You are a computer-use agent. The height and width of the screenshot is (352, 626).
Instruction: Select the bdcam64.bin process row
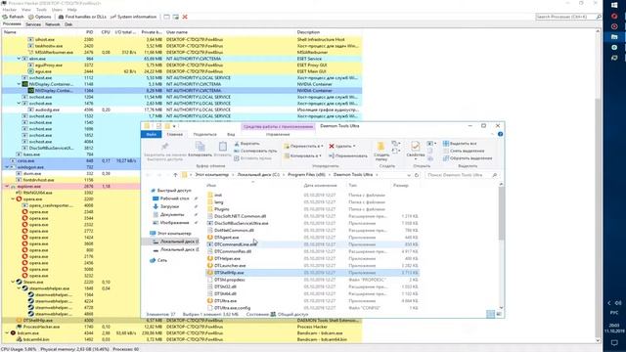pyautogui.click(x=182, y=339)
